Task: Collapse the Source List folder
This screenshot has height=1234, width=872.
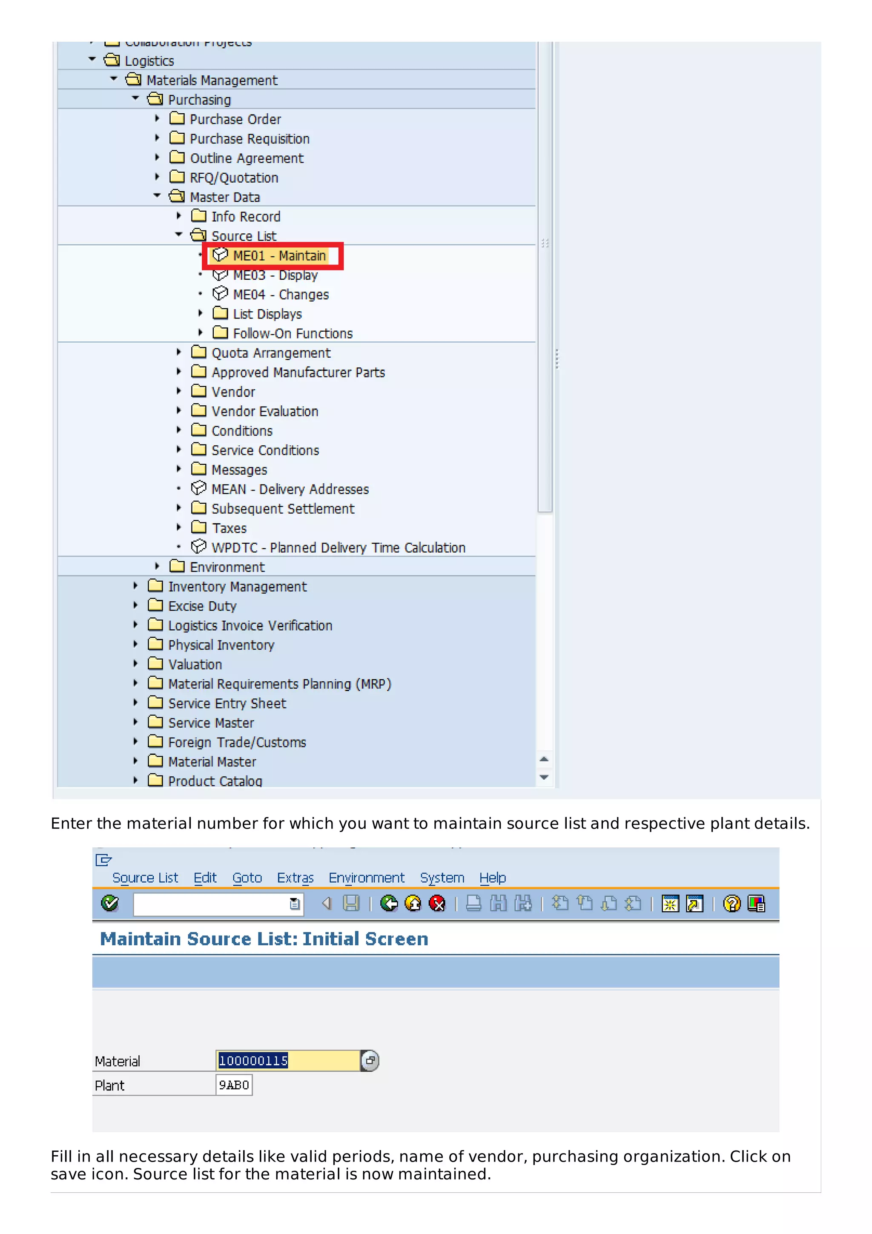Action: point(178,234)
